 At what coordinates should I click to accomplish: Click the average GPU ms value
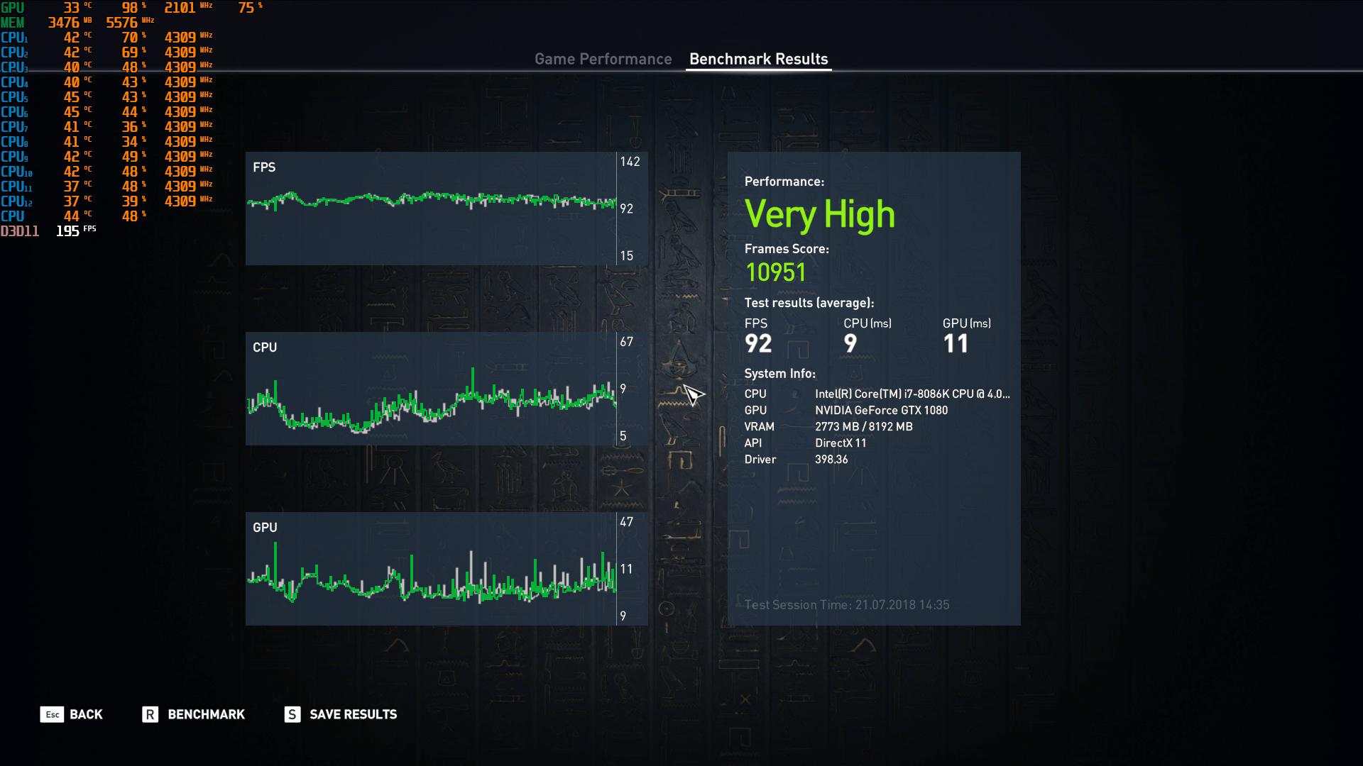(x=956, y=344)
